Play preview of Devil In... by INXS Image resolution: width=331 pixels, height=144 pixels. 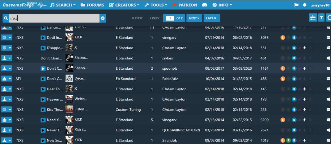pyautogui.click(x=43, y=38)
